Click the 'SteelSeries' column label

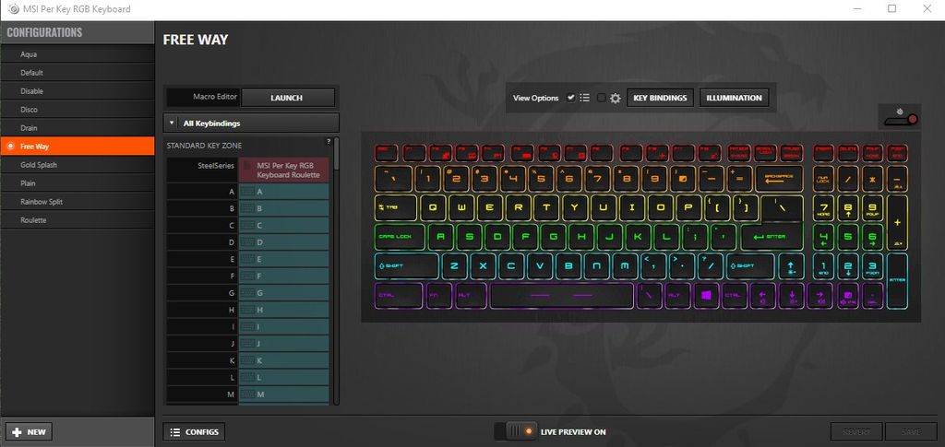point(216,166)
